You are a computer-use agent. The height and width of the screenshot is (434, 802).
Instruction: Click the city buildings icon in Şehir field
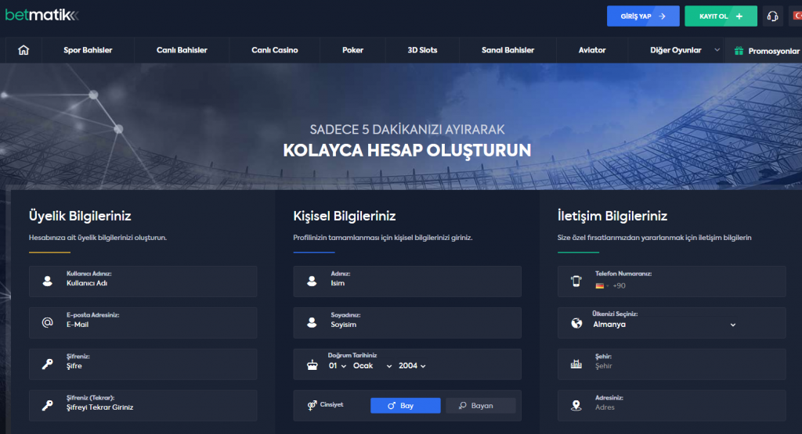click(x=576, y=364)
